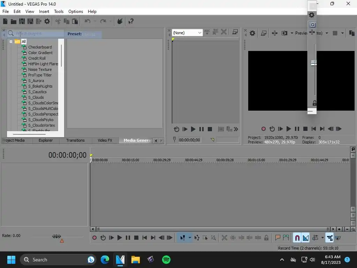Select the ProType Titler generator
357x268 pixels.
tap(40, 75)
